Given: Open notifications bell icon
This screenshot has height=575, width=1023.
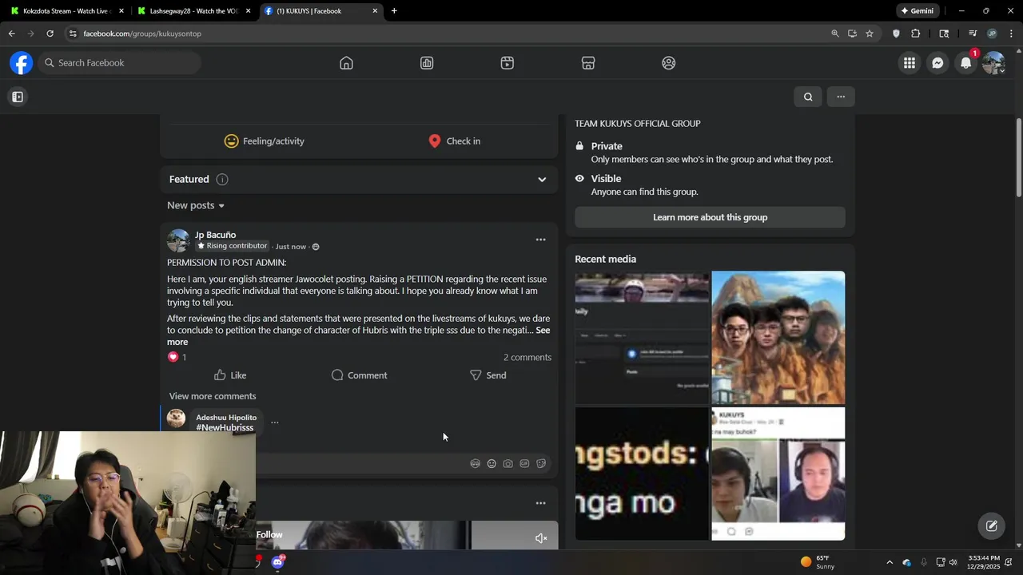Looking at the screenshot, I should pyautogui.click(x=966, y=63).
